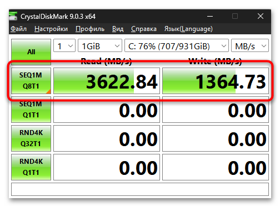Open the C: 76% drive selector

coord(177,45)
